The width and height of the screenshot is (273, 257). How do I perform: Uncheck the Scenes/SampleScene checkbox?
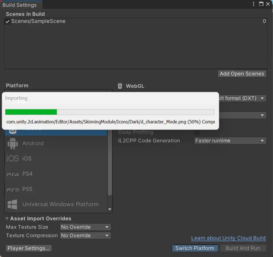[7, 21]
